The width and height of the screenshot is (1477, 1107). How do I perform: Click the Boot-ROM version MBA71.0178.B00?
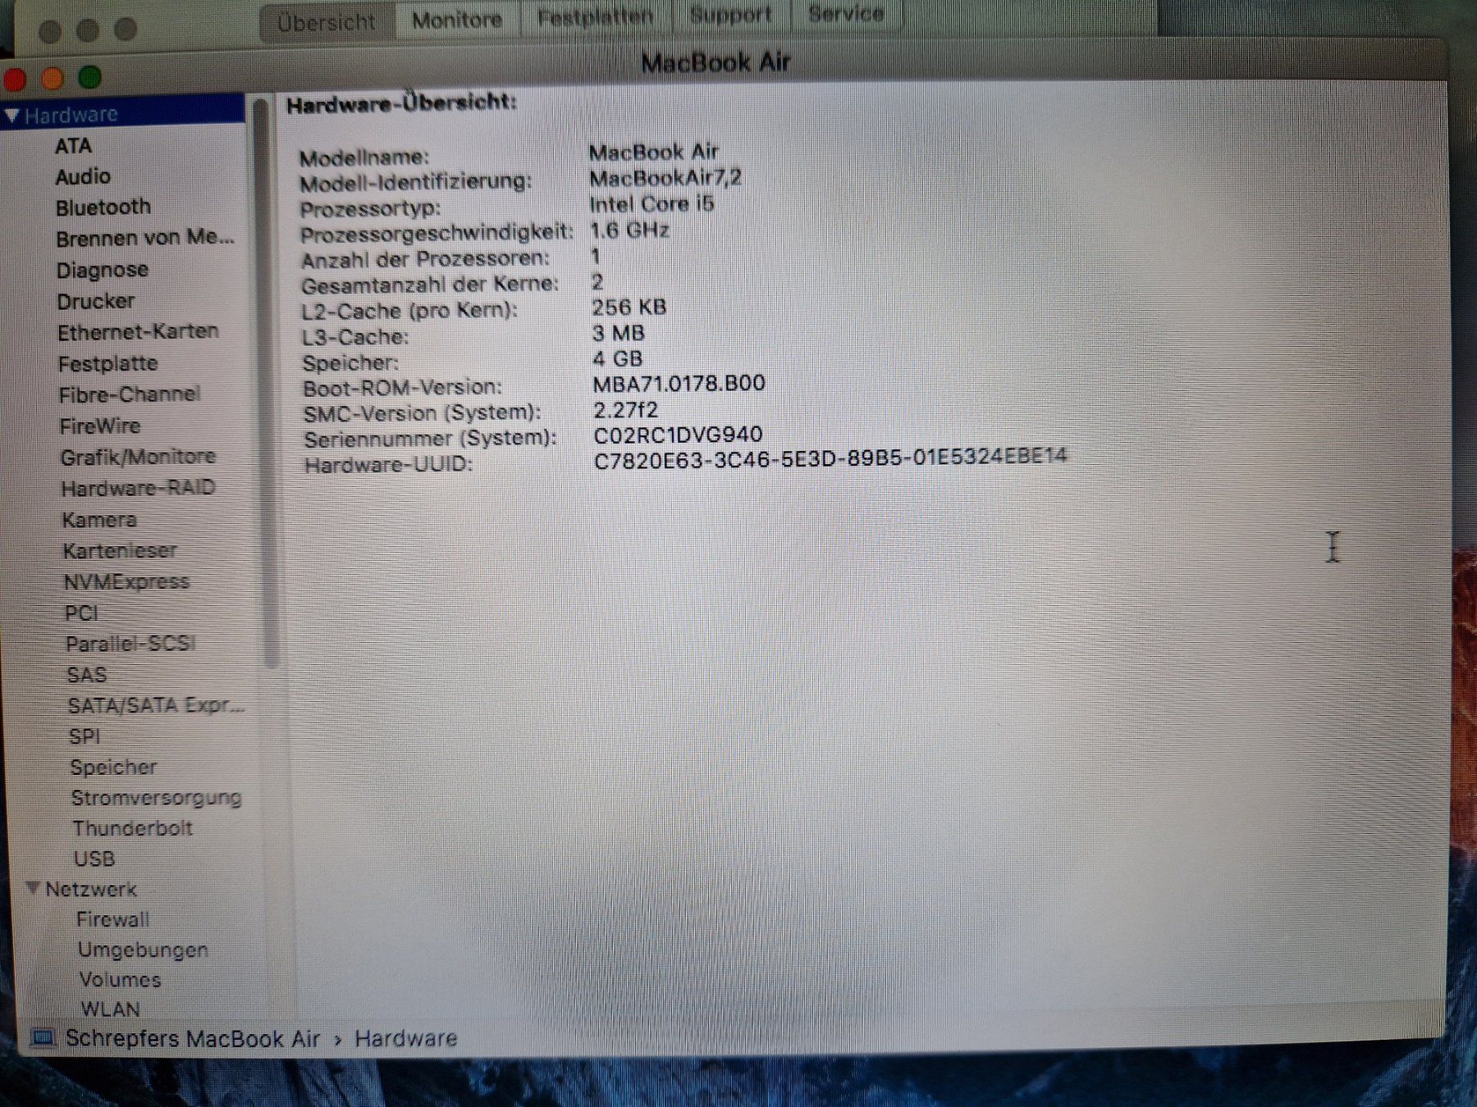coord(679,384)
